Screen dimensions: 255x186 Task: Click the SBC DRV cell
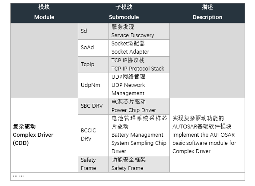click(x=93, y=106)
